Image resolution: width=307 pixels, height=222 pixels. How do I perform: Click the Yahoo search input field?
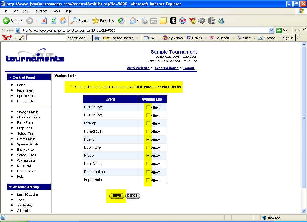click(46, 38)
